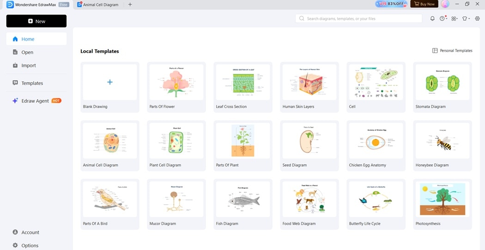Image resolution: width=485 pixels, height=250 pixels.
Task: Click the Local Templates heading
Action: (100, 51)
